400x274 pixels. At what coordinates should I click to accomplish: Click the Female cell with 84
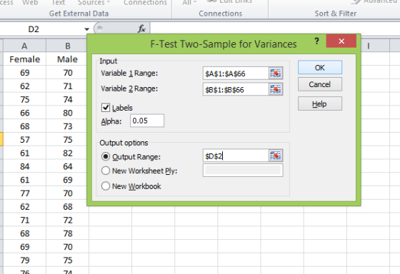[25, 166]
